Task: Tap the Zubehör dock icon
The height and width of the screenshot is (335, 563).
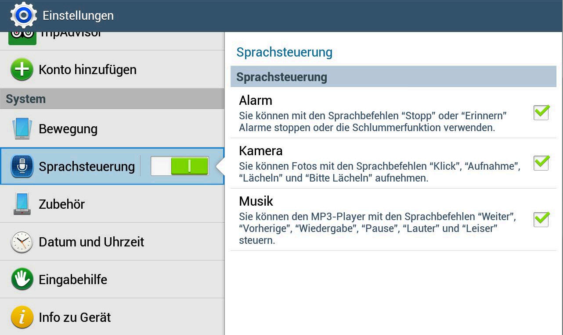Action: [x=22, y=204]
